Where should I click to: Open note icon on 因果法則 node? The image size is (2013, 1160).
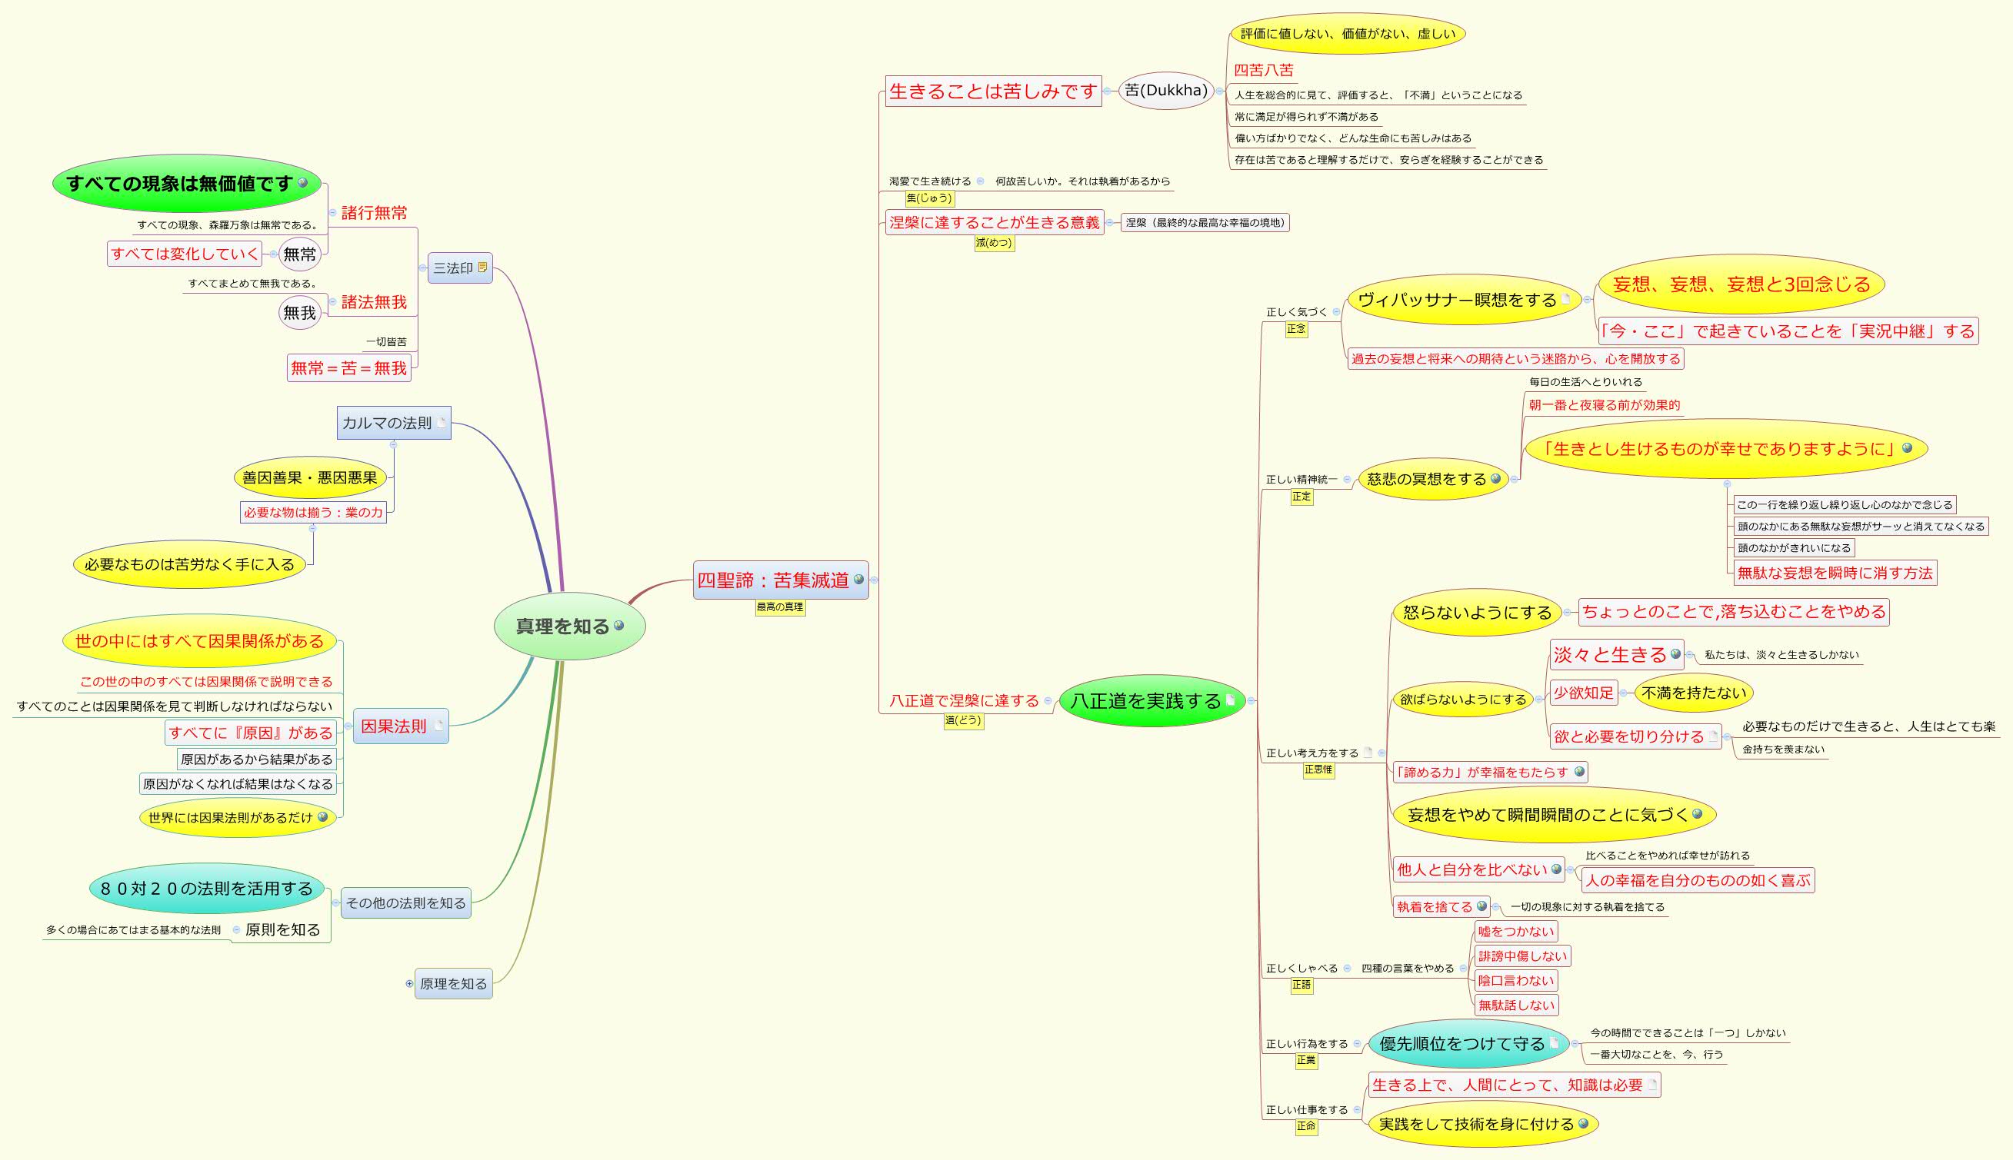click(438, 726)
